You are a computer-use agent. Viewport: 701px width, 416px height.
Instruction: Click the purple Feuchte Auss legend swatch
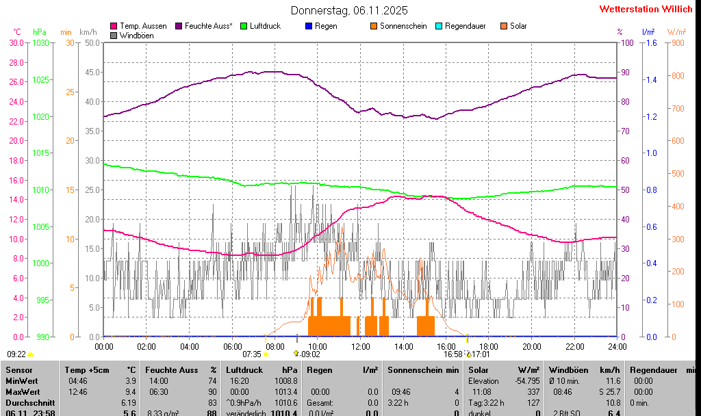coord(179,26)
